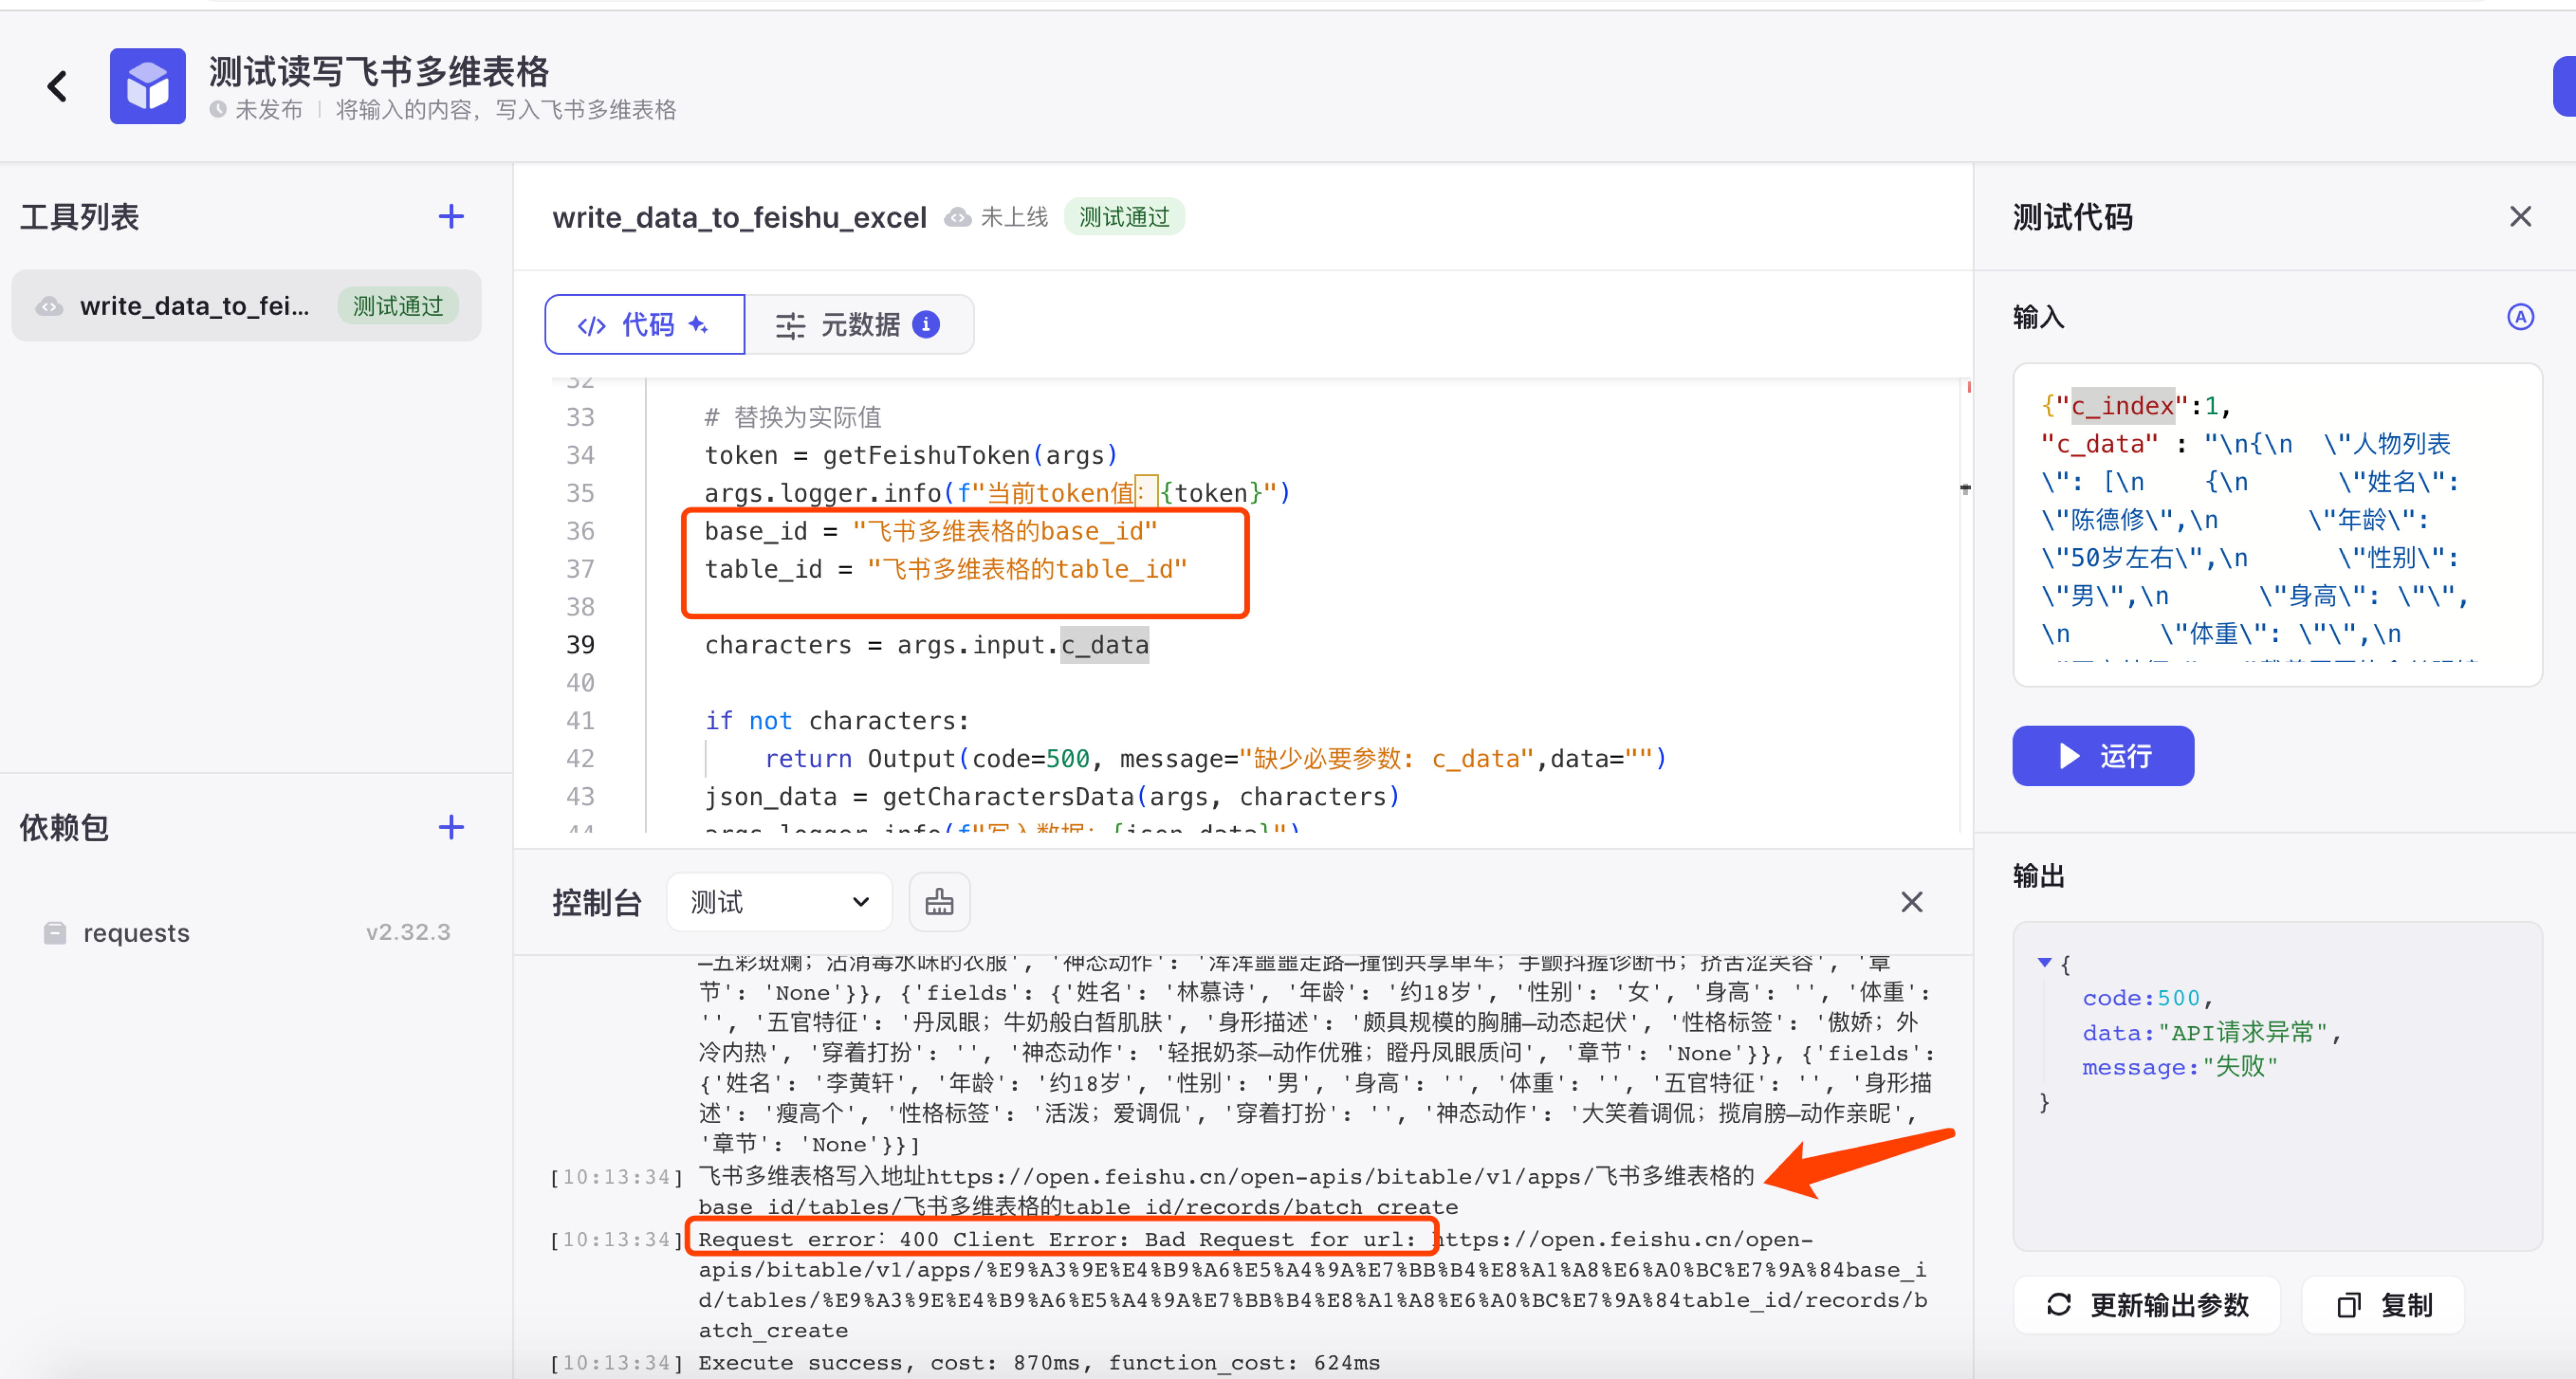Open the console mode dropdown
2576x1379 pixels.
pyautogui.click(x=778, y=902)
